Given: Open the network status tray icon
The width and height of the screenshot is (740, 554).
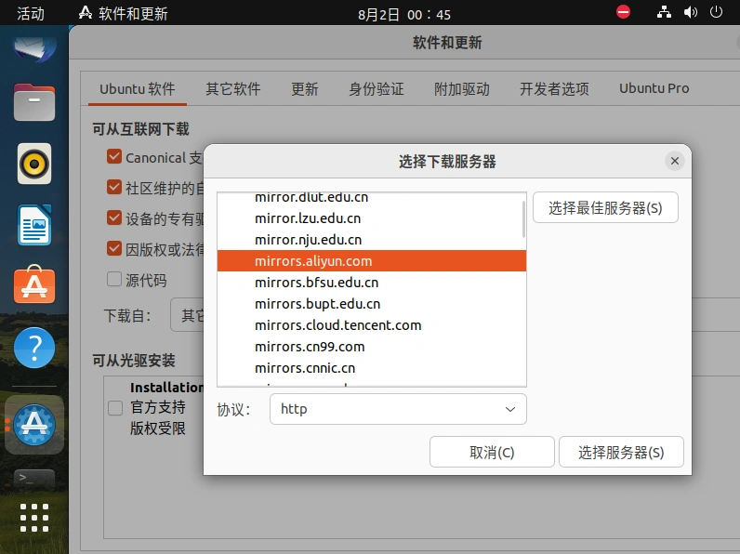Looking at the screenshot, I should click(x=664, y=12).
